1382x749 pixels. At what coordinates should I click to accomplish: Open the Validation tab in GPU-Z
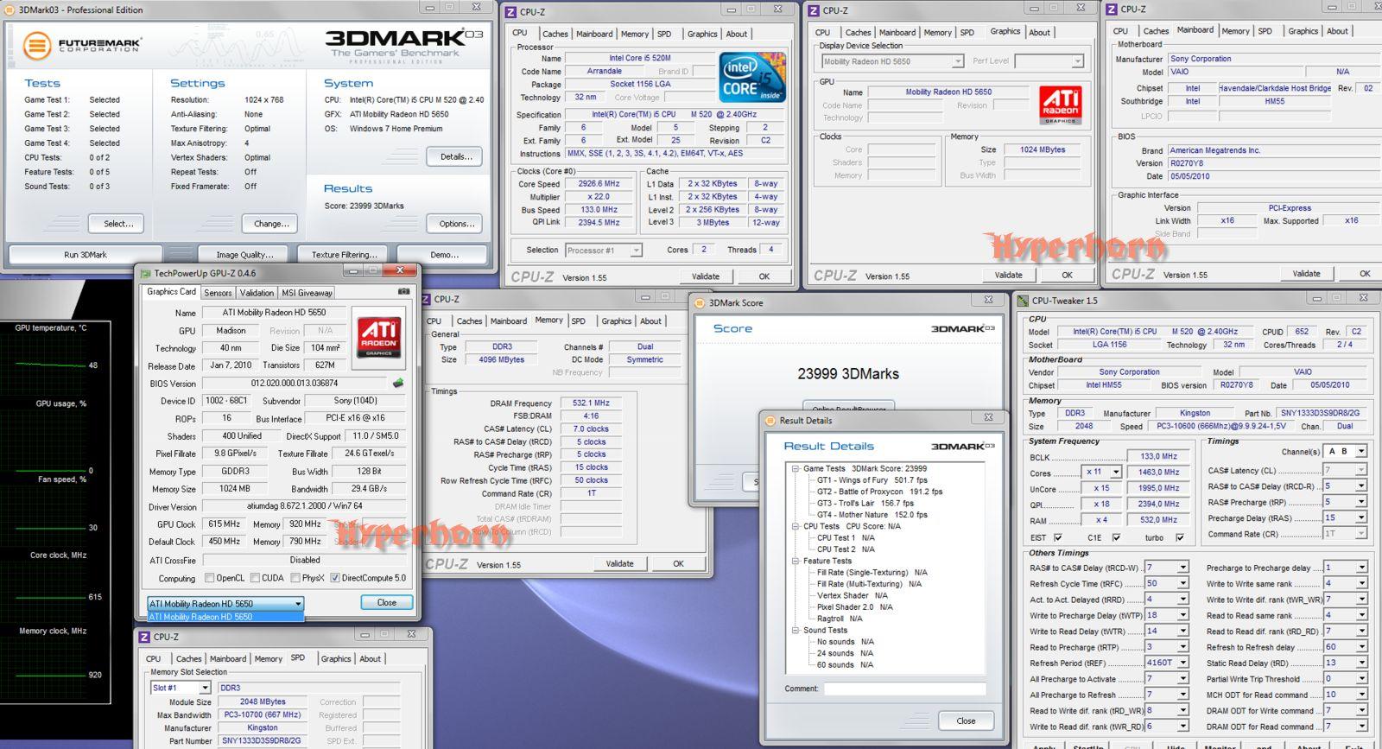click(x=257, y=293)
